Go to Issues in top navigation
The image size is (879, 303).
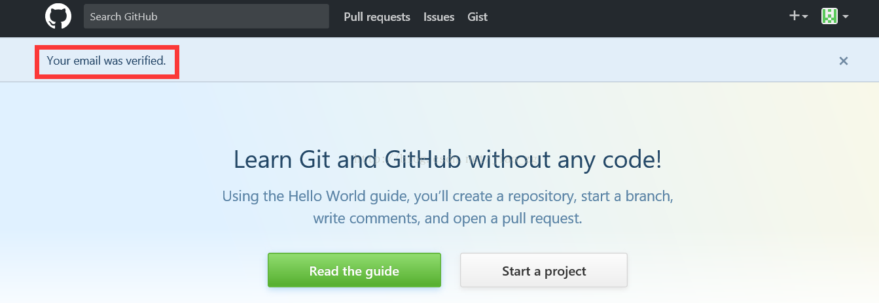tap(439, 17)
